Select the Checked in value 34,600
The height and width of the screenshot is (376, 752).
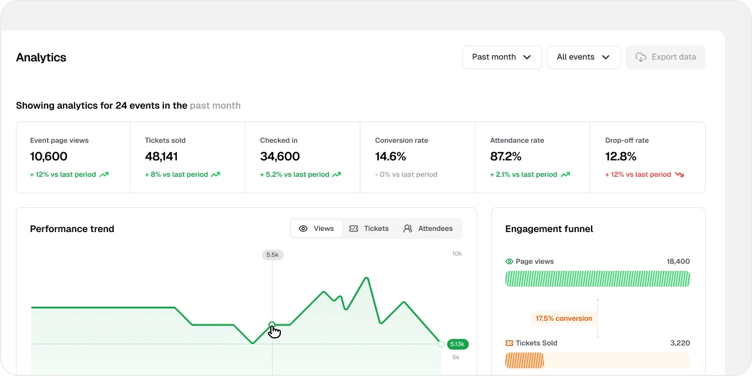280,156
